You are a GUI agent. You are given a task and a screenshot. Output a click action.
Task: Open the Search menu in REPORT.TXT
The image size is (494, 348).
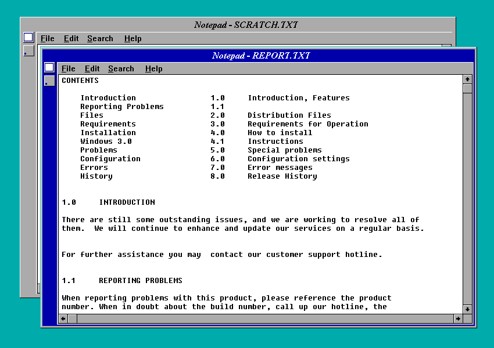click(121, 68)
